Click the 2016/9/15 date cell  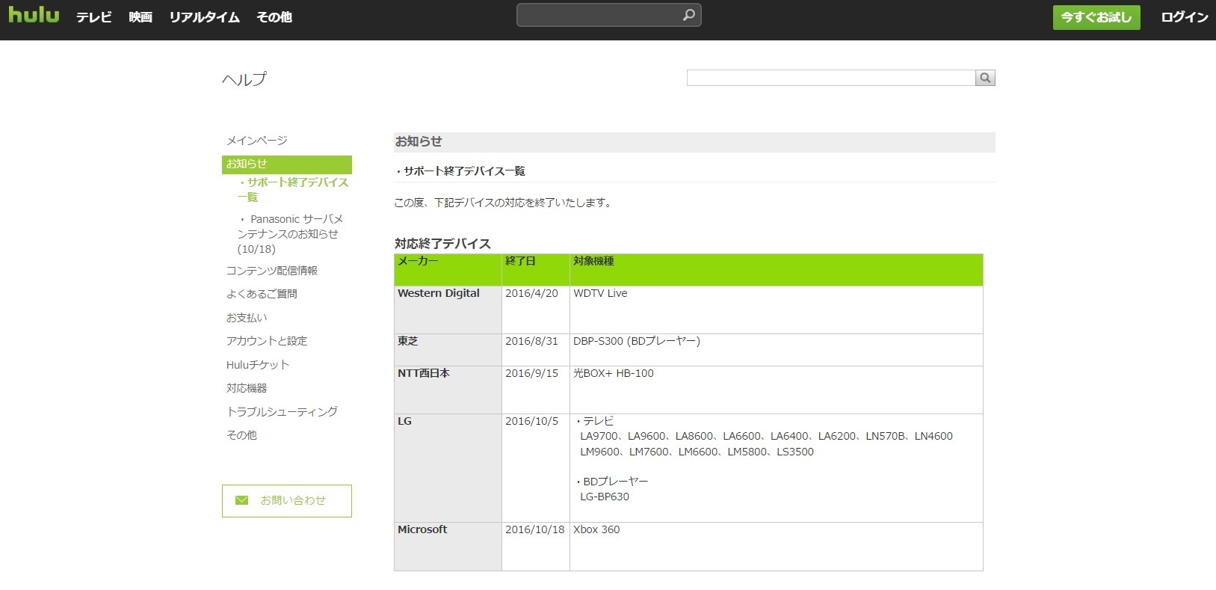536,390
